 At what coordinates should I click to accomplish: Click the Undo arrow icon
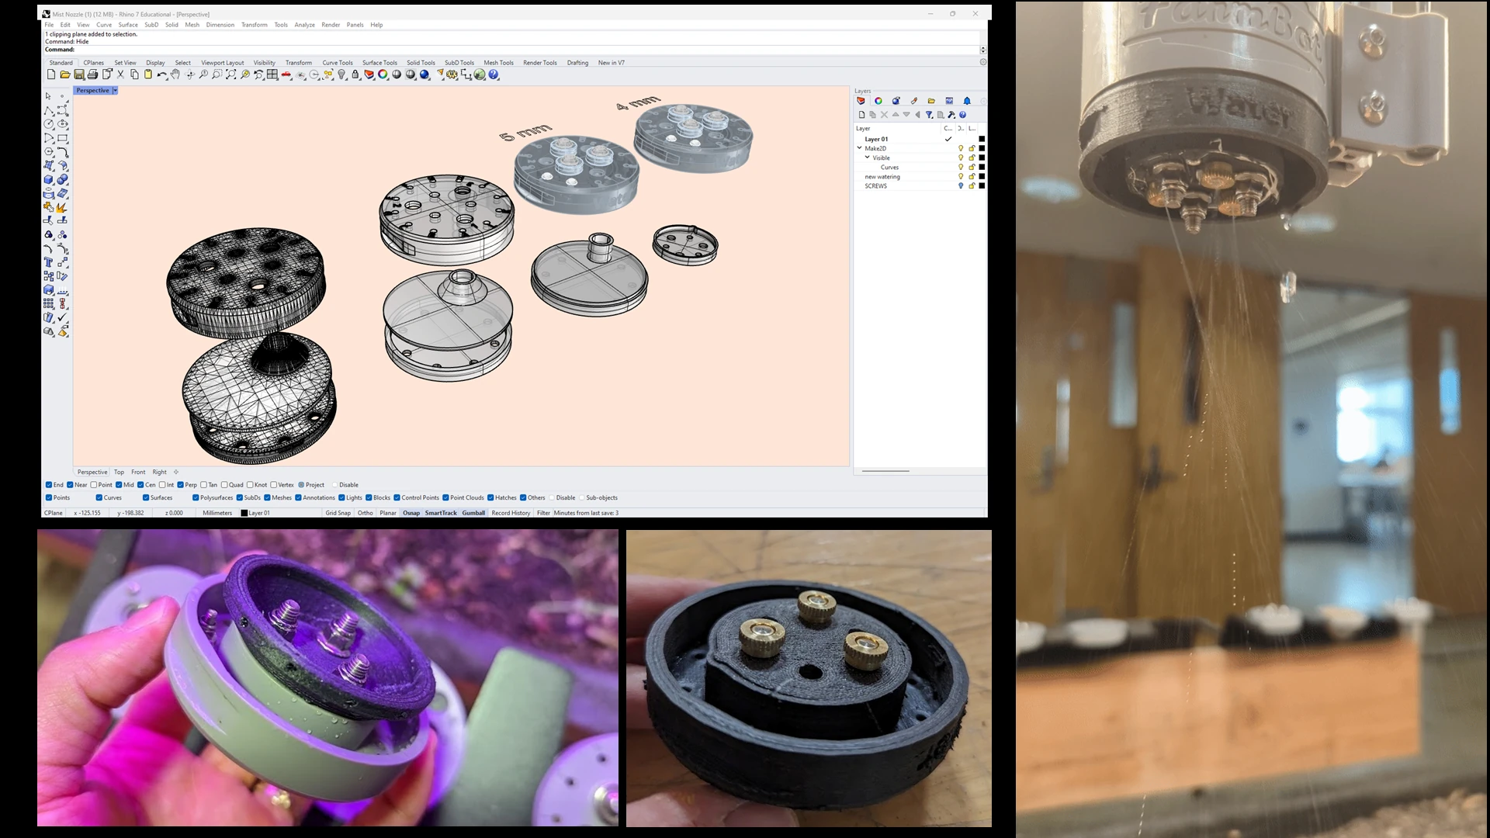coord(161,75)
